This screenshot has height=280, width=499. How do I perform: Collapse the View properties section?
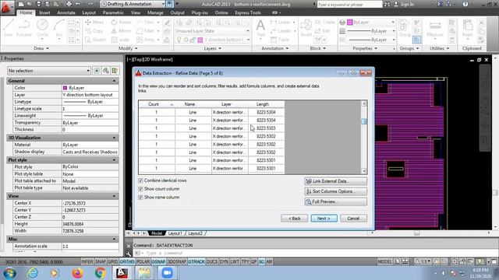(114, 196)
